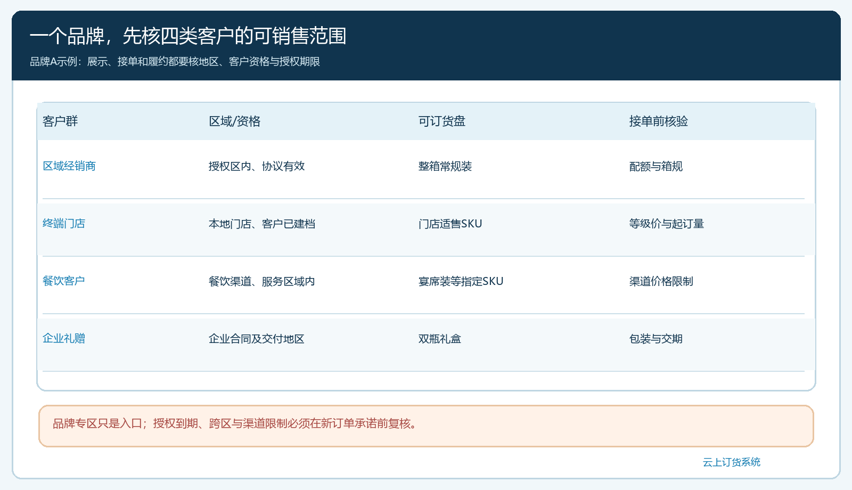Select the 整箱常规装 cell

point(445,166)
